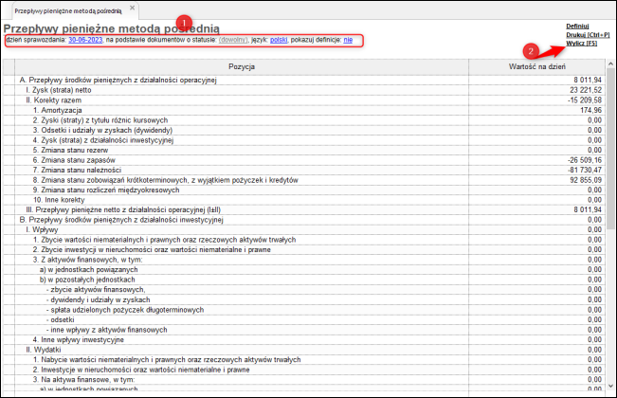Select row 4. Inne wpływy inwestycyjne
The width and height of the screenshot is (617, 398).
point(304,340)
